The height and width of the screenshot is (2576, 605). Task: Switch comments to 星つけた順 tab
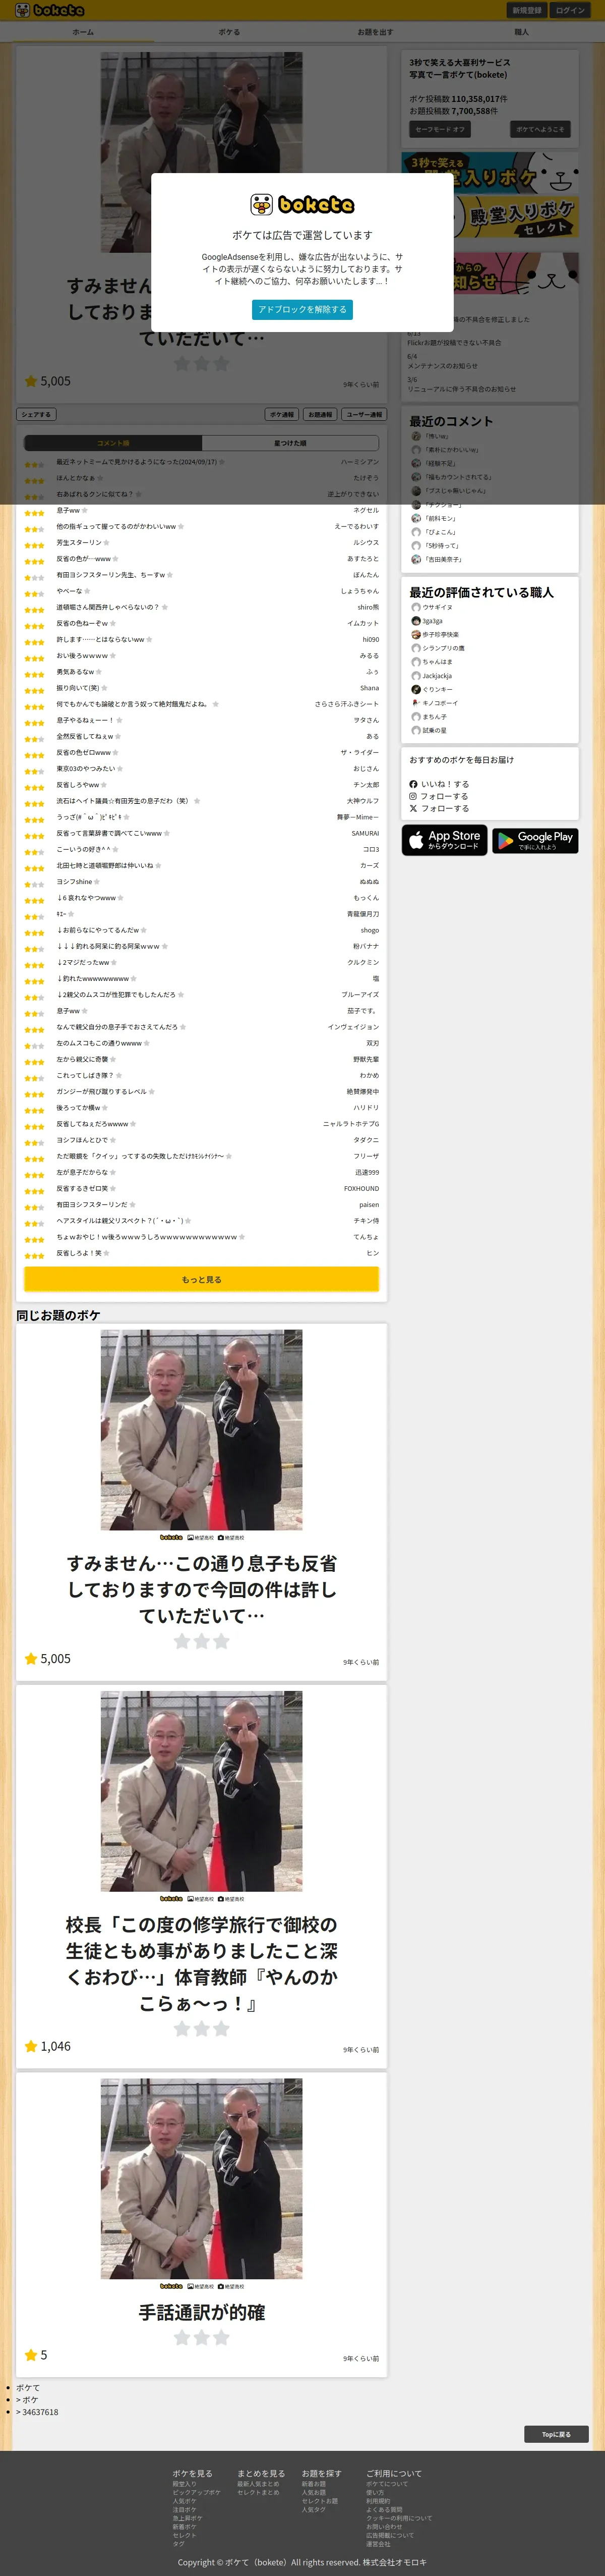click(290, 443)
